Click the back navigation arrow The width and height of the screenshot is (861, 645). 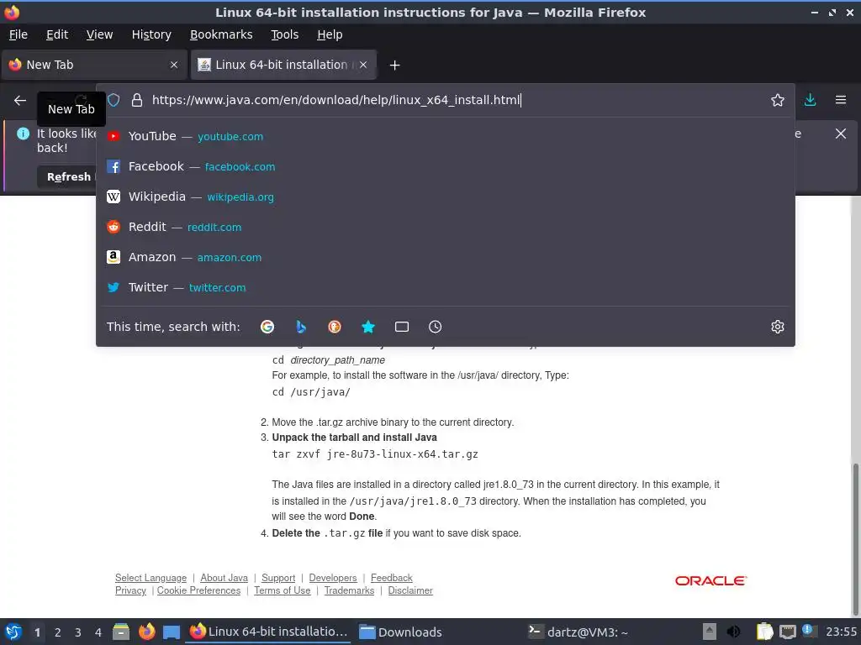tap(20, 101)
